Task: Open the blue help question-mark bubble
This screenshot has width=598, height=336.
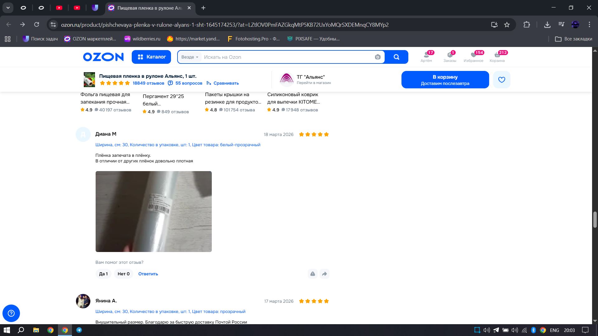Action: point(11,313)
